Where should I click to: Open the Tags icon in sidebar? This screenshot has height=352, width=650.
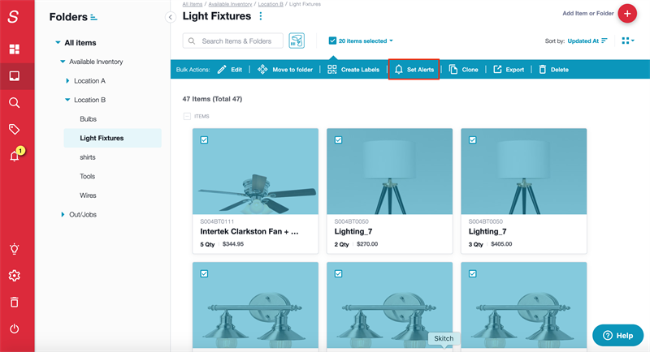15,129
